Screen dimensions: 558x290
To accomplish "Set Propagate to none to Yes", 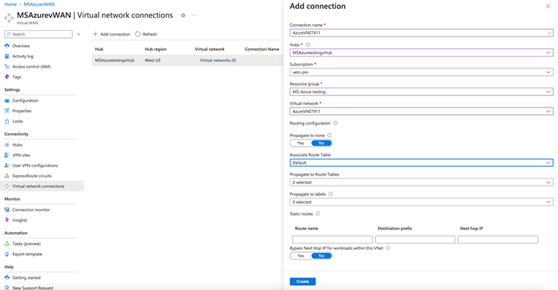I will point(301,143).
